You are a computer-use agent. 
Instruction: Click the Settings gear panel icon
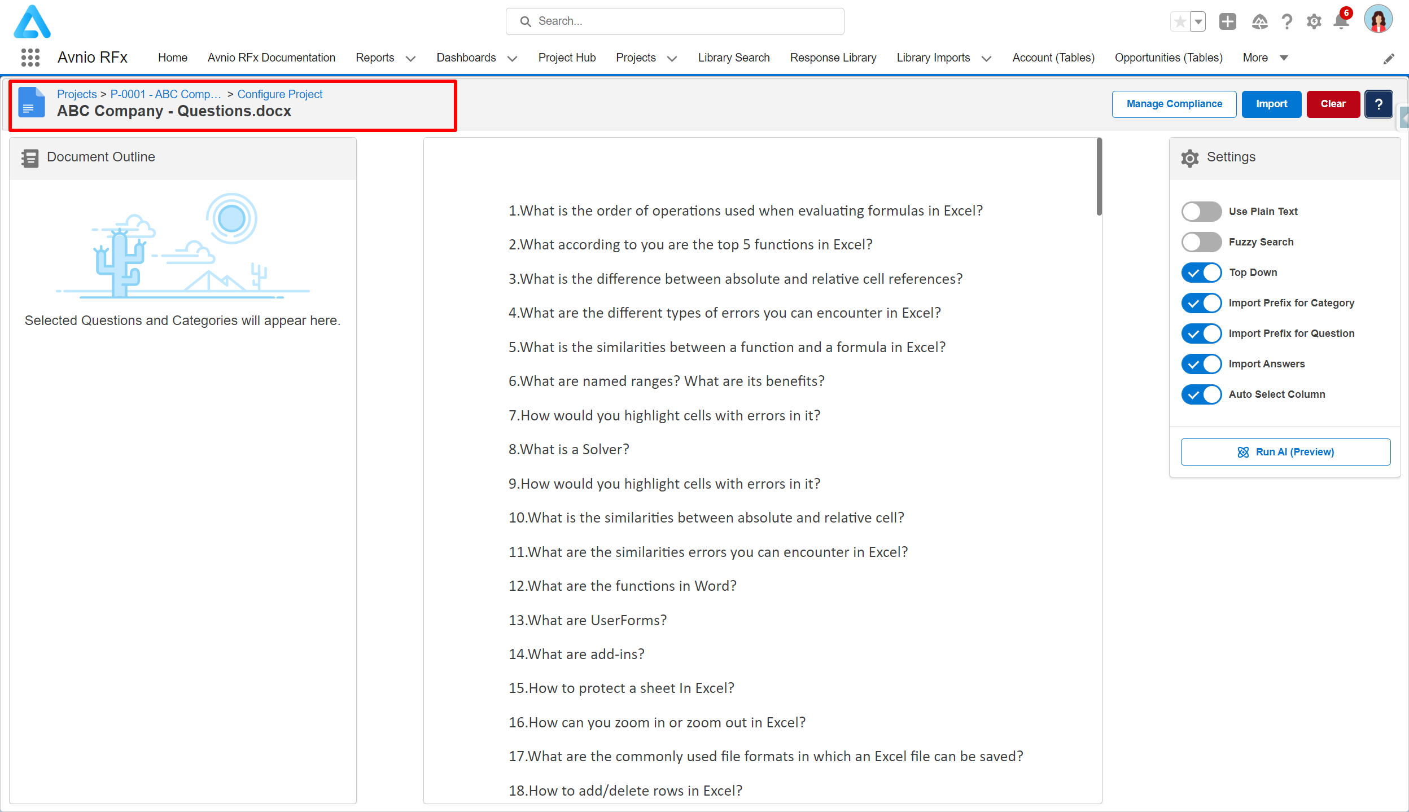(1190, 158)
